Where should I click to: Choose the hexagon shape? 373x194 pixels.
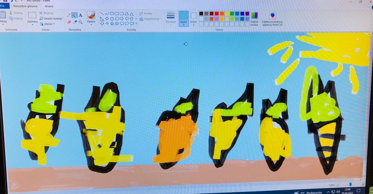[117, 19]
